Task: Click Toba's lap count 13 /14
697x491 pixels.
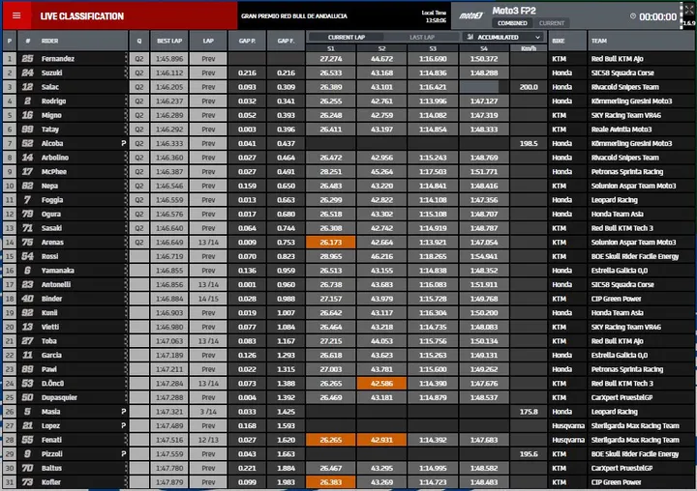Action: pos(208,341)
